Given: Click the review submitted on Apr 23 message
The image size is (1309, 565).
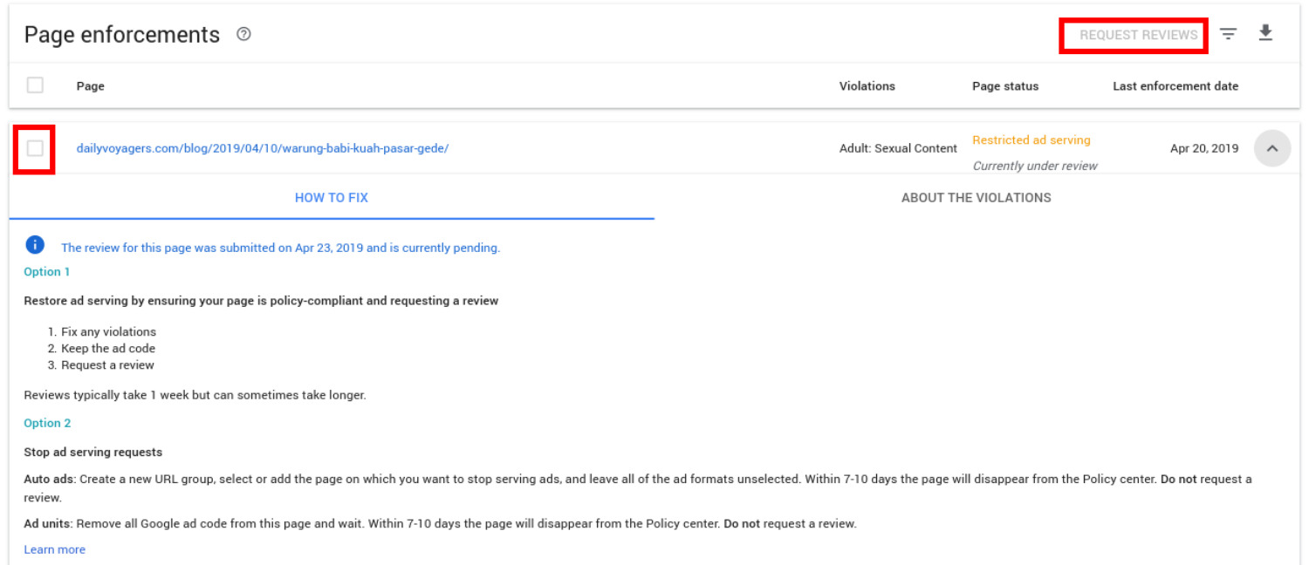Looking at the screenshot, I should 280,248.
